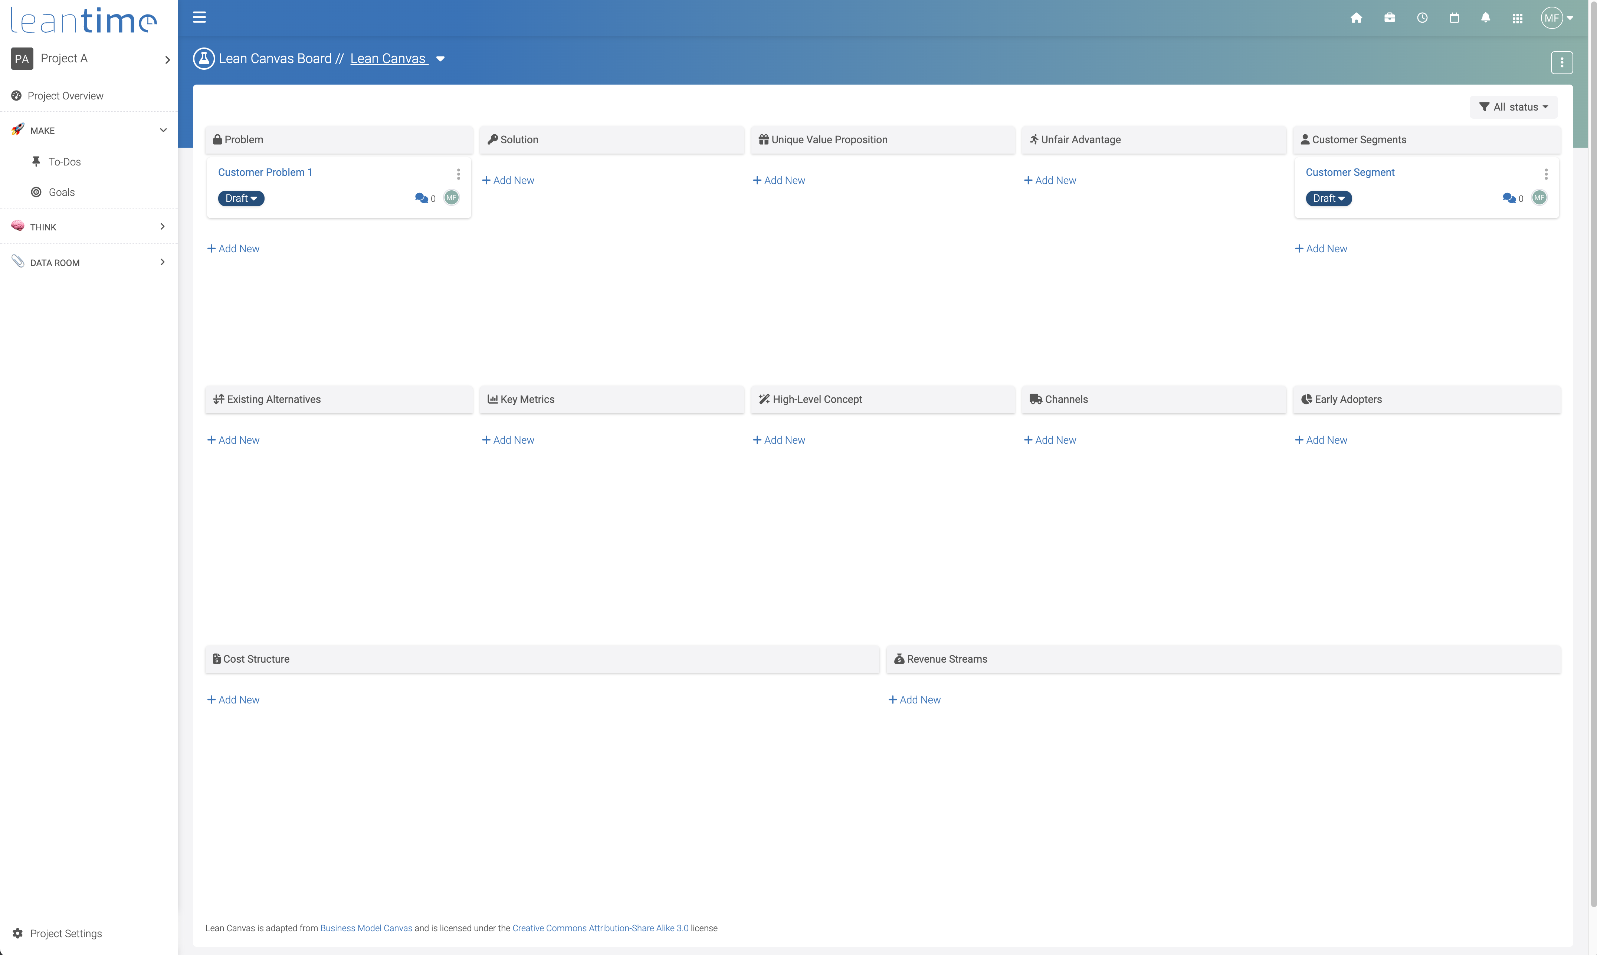Open the calendar icon in header
The image size is (1597, 955).
1454,18
